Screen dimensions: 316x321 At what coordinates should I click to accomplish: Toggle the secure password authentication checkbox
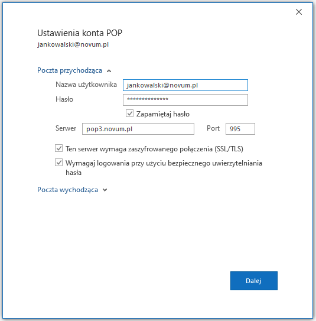(58, 163)
